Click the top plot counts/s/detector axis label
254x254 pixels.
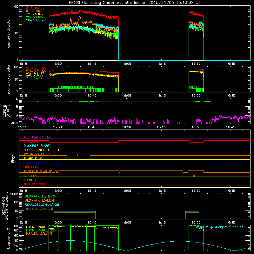[x=9, y=33]
